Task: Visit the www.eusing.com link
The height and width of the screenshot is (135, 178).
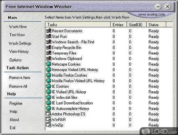Action: [152, 15]
